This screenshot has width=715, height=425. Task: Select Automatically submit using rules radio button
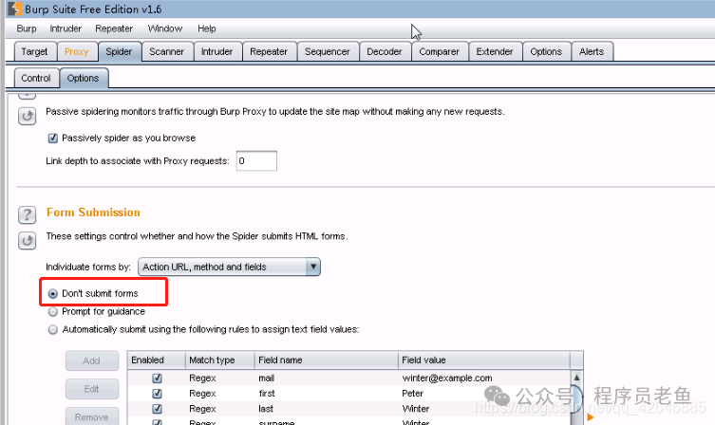53,329
